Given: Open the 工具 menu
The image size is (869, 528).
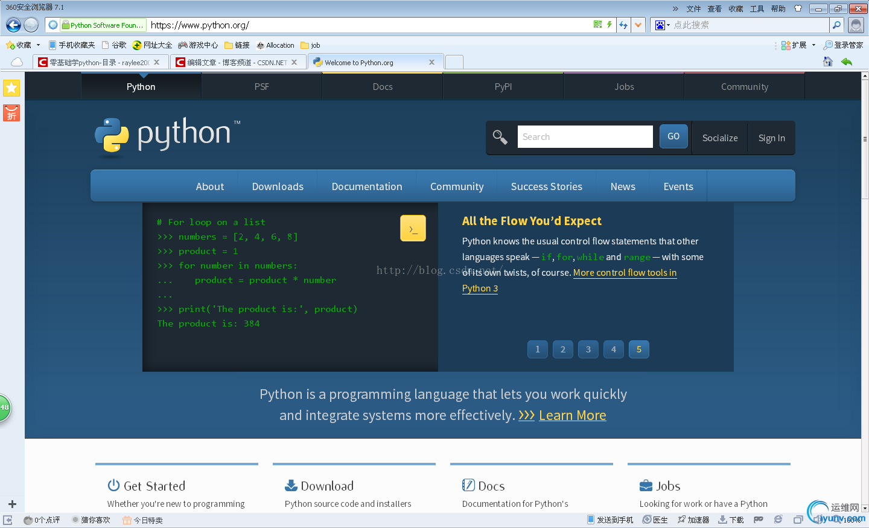Looking at the screenshot, I should pyautogui.click(x=757, y=8).
